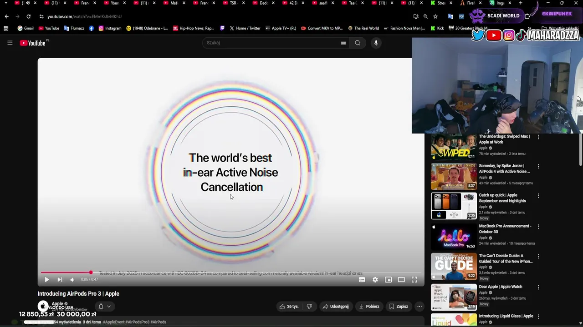This screenshot has width=583, height=327.
Task: Mute the video player volume
Action: (72, 280)
